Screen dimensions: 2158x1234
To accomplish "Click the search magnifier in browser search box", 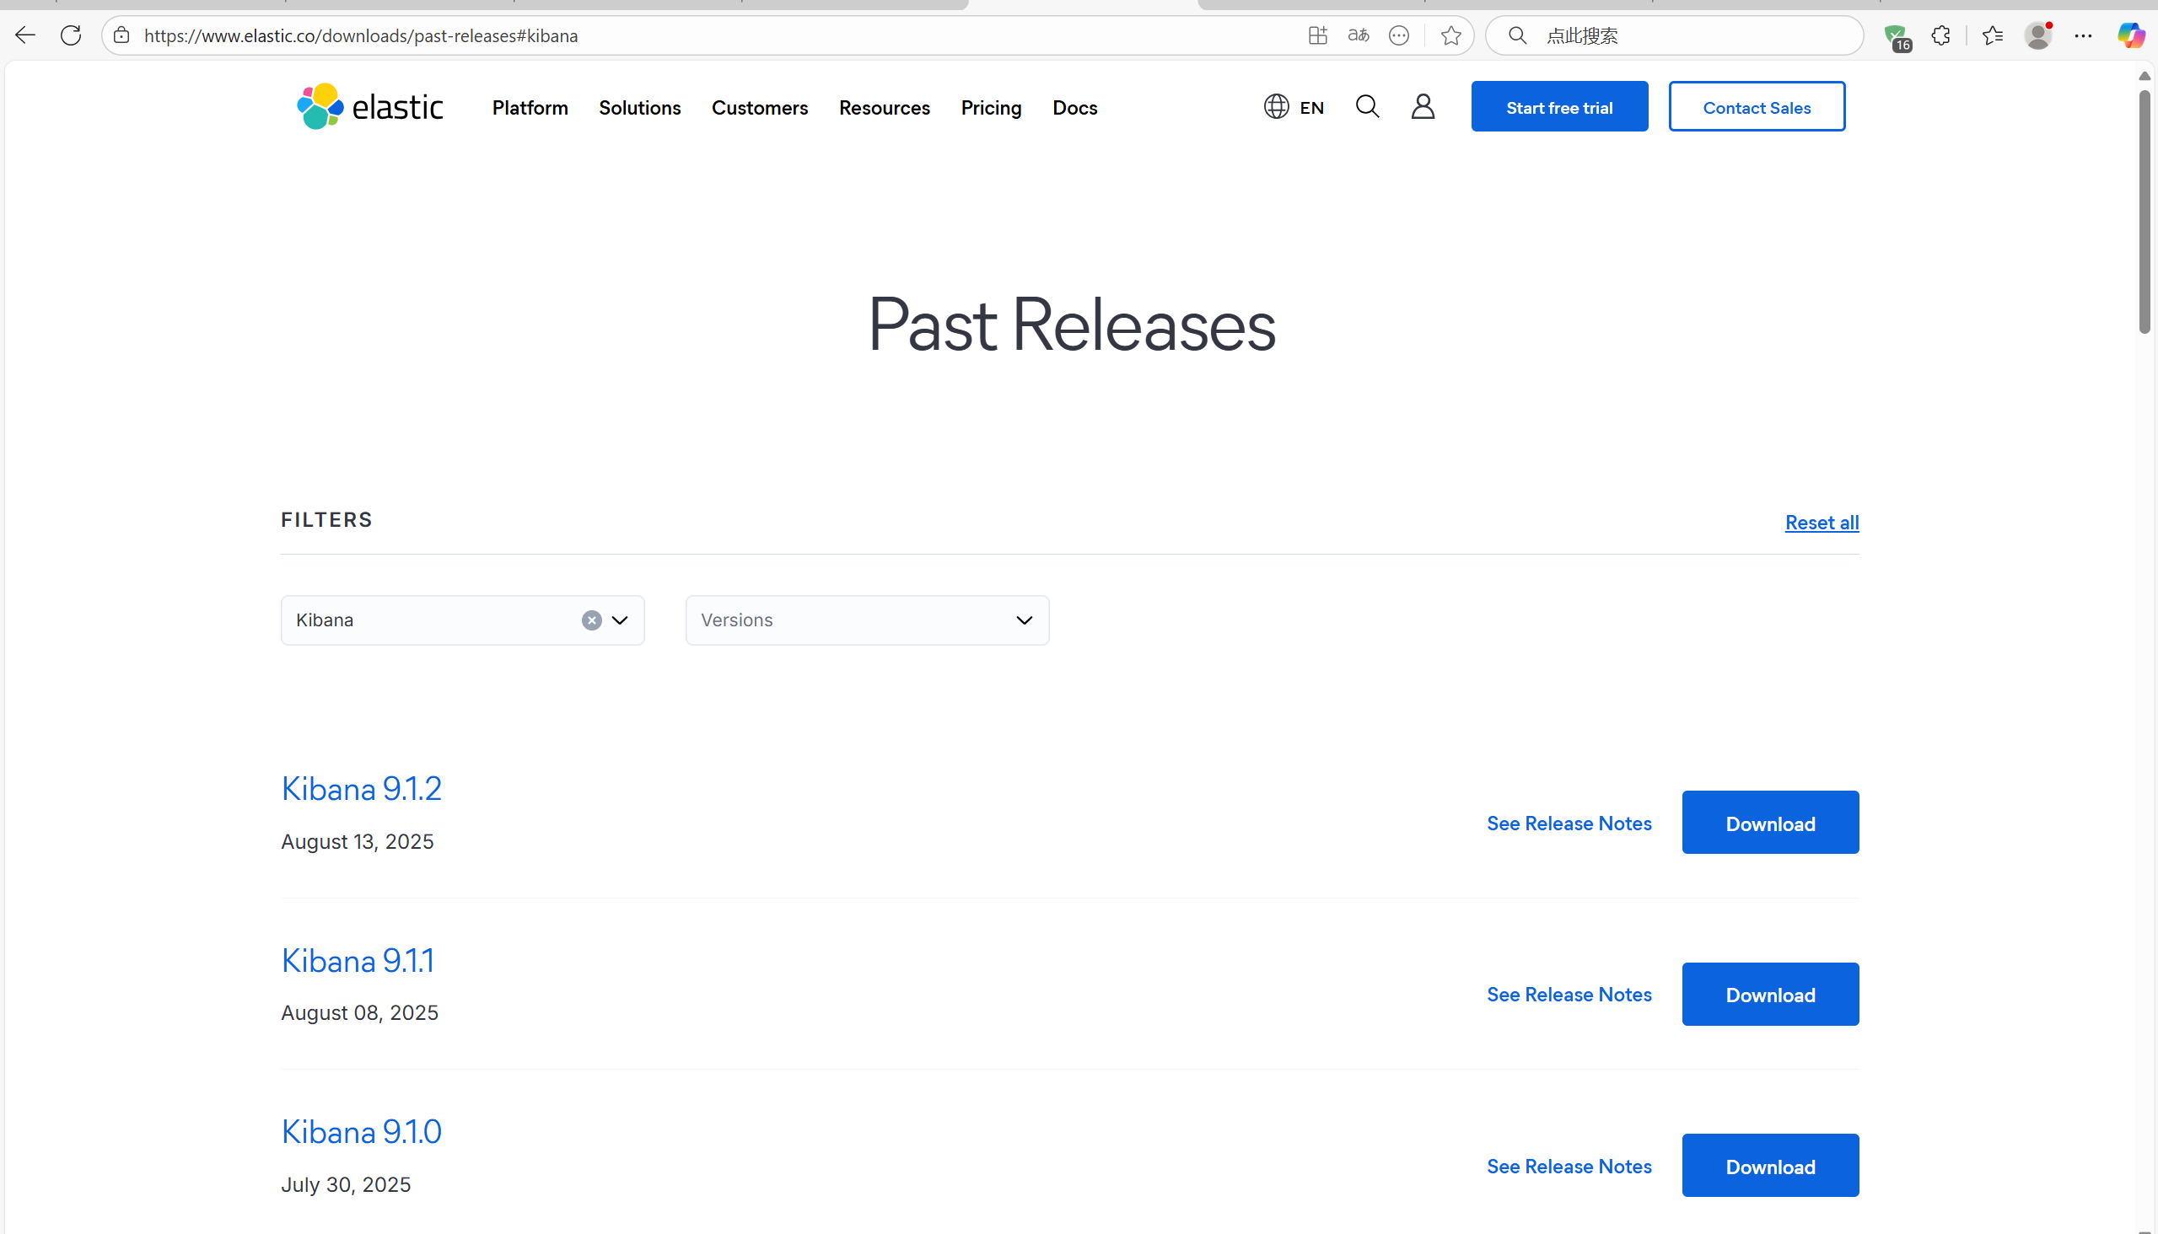I will tap(1518, 35).
